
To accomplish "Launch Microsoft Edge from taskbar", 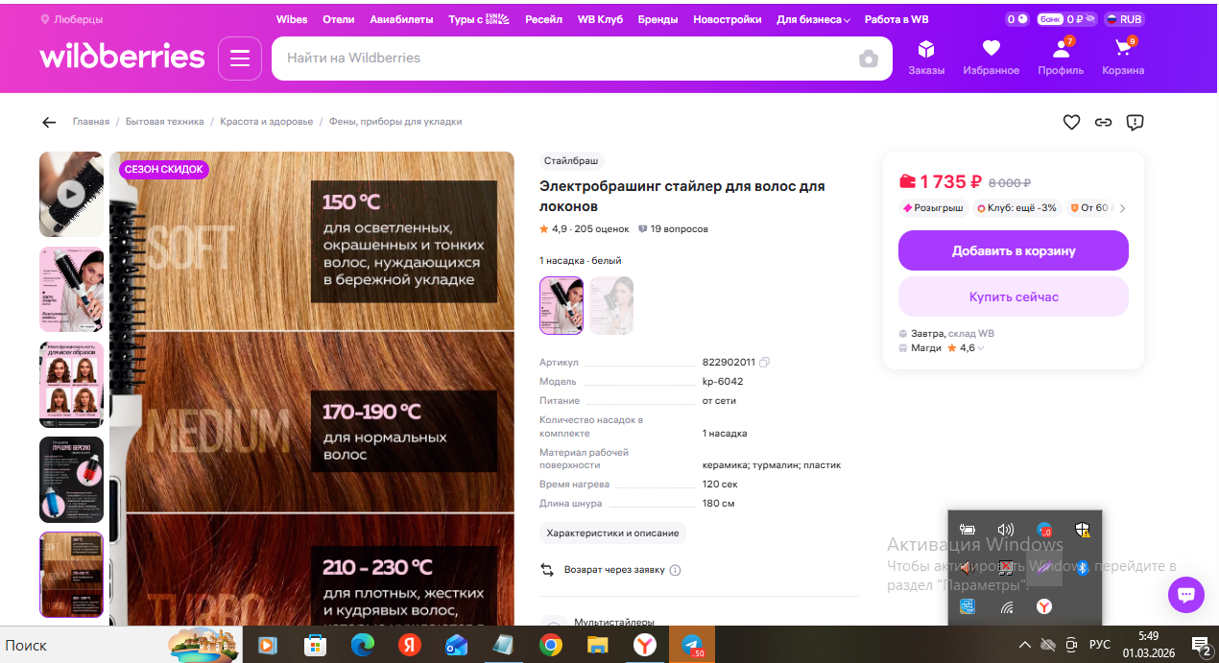I will pyautogui.click(x=363, y=645).
